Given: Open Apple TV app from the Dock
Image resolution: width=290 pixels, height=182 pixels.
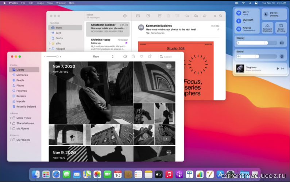Looking at the screenshot, I should [159, 174].
